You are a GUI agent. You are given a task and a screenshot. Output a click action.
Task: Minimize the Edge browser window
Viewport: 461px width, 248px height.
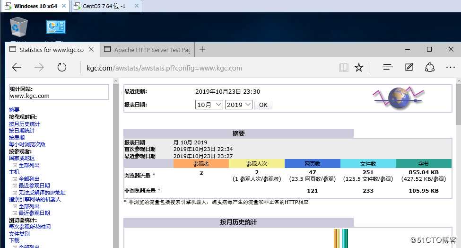click(x=408, y=50)
